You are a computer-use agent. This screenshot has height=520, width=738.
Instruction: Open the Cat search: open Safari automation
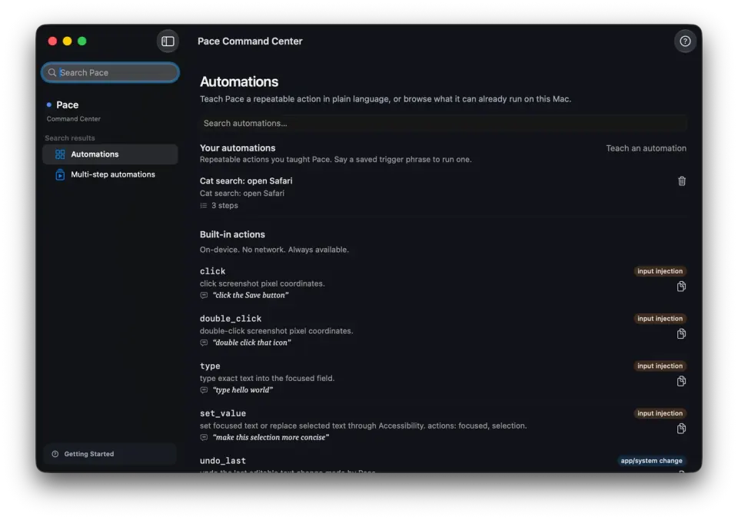point(443,193)
